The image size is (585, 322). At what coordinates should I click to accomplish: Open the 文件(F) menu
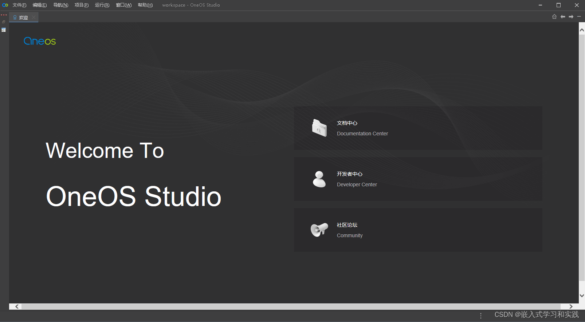click(x=19, y=5)
